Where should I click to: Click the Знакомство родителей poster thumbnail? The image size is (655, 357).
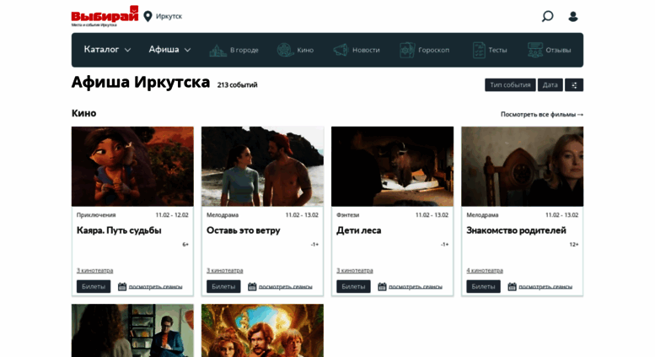(x=522, y=166)
